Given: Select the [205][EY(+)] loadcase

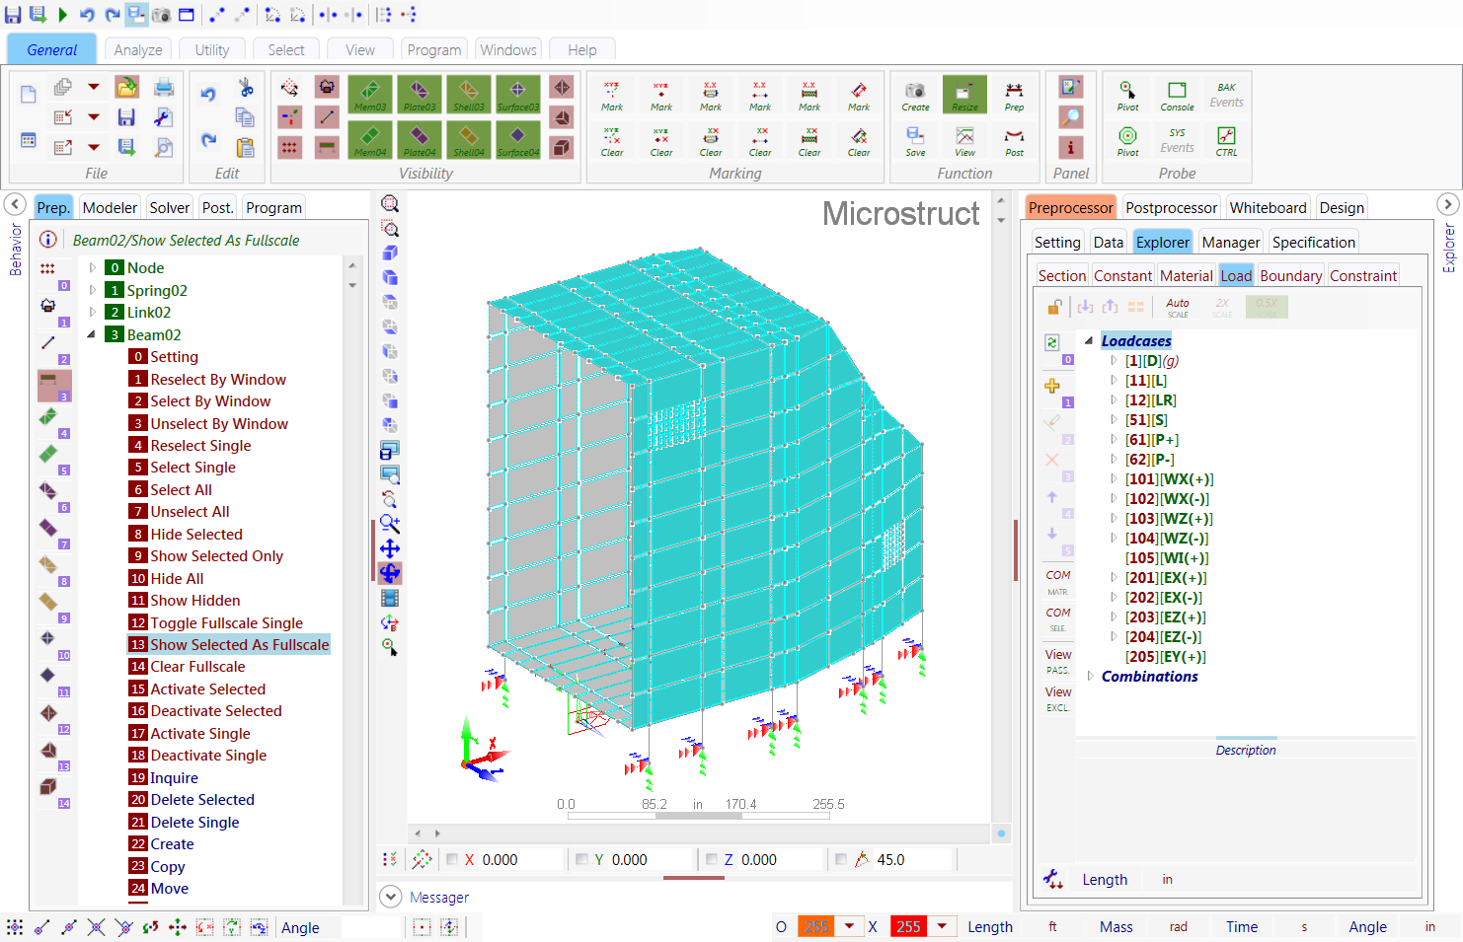Looking at the screenshot, I should coord(1165,657).
